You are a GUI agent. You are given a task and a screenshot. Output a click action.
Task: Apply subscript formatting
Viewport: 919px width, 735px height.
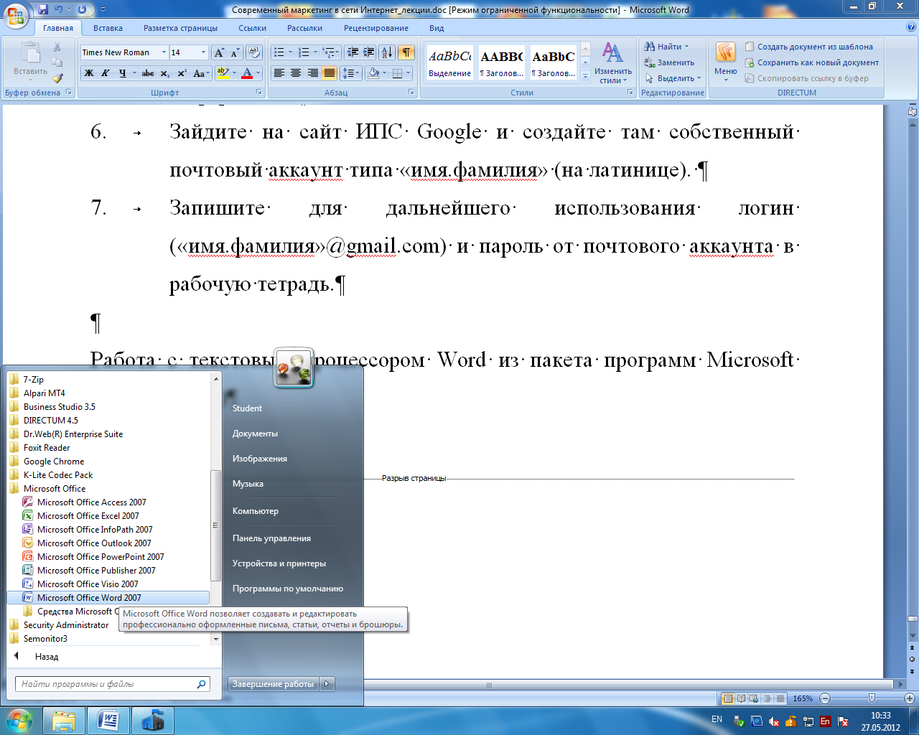[165, 73]
